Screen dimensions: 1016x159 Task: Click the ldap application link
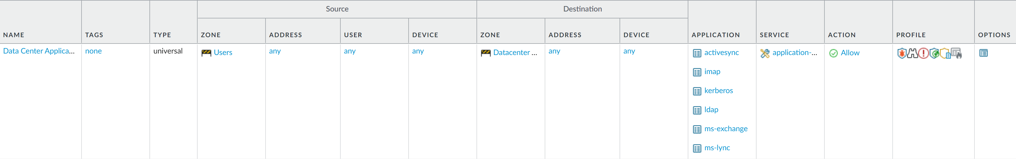coord(711,109)
